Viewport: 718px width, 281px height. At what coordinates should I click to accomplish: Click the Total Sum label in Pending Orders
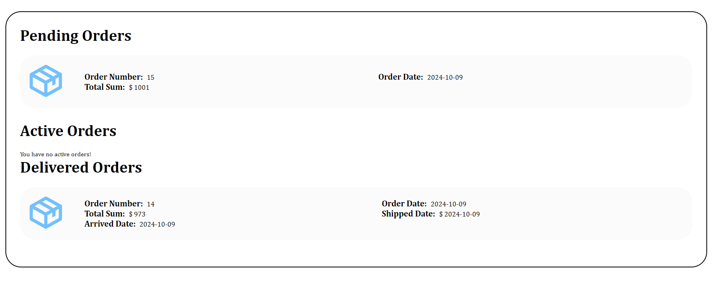(x=104, y=87)
